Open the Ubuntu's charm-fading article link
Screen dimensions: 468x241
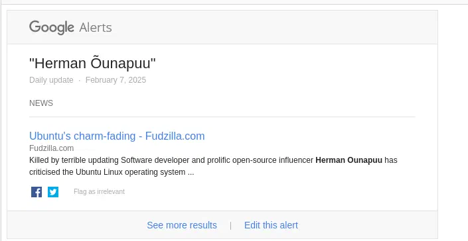[x=117, y=136]
